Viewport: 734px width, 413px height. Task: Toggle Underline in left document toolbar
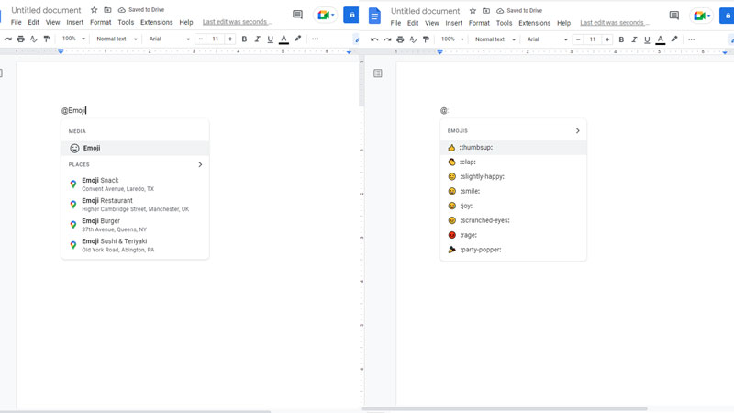270,39
